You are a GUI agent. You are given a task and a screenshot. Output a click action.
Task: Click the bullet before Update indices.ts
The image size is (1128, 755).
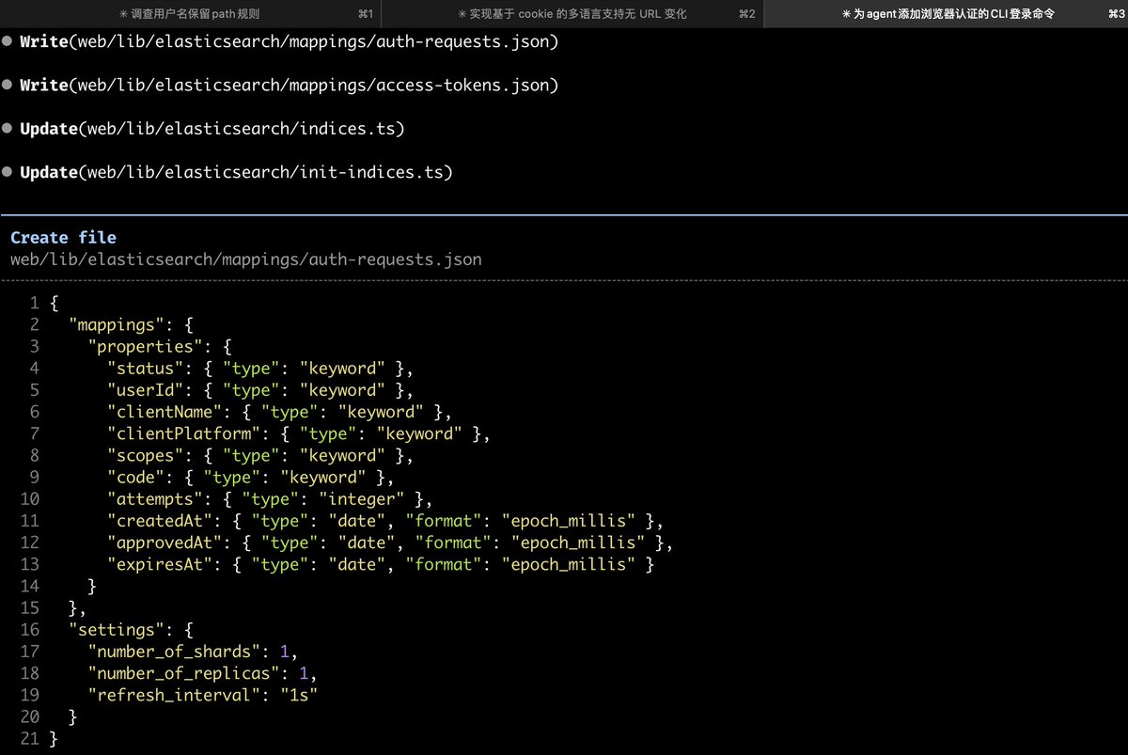8,128
